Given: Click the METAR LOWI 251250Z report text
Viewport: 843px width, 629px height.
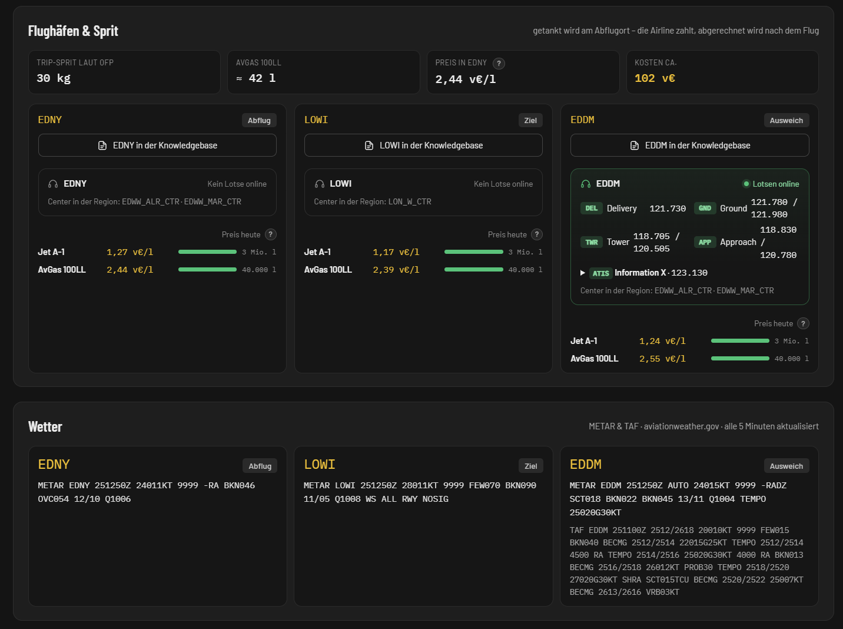Looking at the screenshot, I should coord(420,492).
